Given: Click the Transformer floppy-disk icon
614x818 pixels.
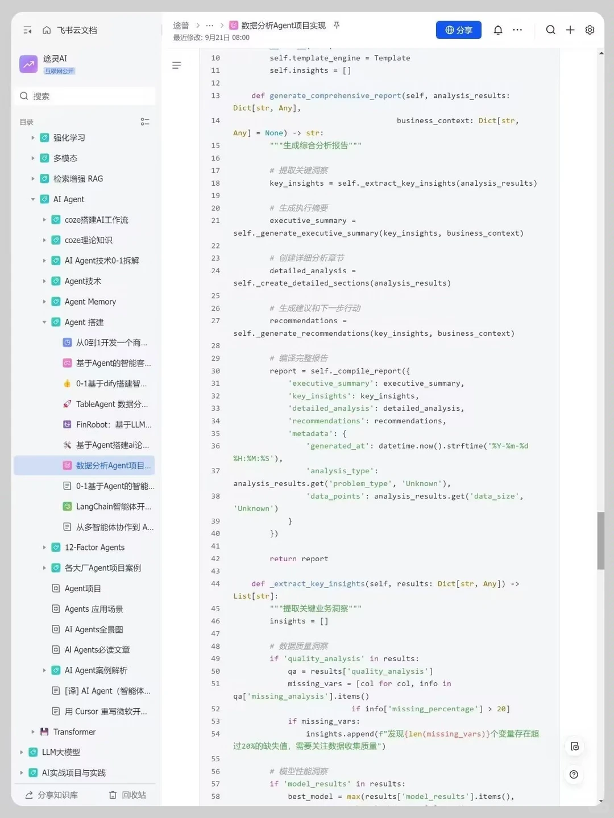Looking at the screenshot, I should point(44,732).
